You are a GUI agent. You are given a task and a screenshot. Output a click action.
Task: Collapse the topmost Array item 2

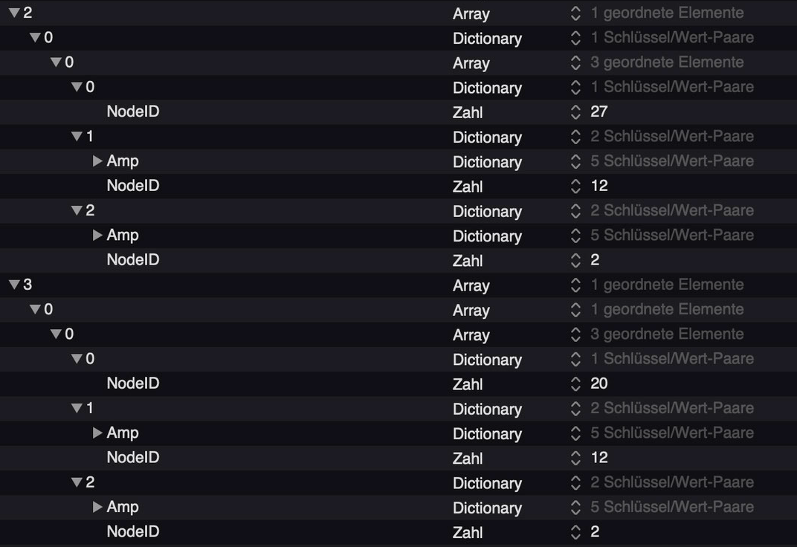pyautogui.click(x=14, y=13)
